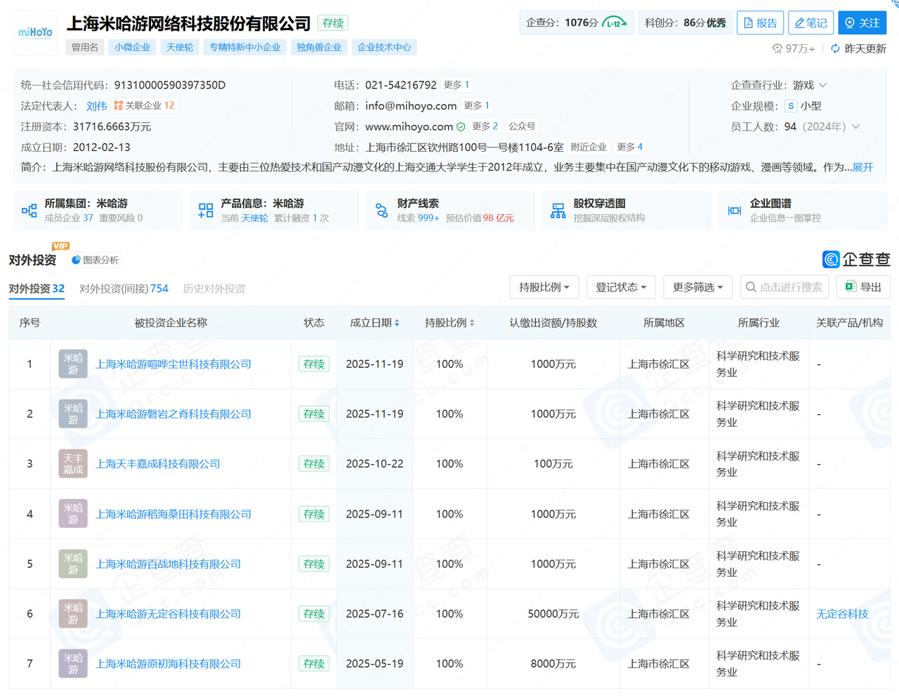Viewport: 899px width, 700px height.
Task: Open the 财产线索 clue icon
Action: [x=381, y=211]
